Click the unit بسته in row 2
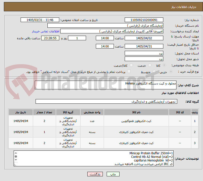Screen dimensions: 203x181 click(92, 132)
